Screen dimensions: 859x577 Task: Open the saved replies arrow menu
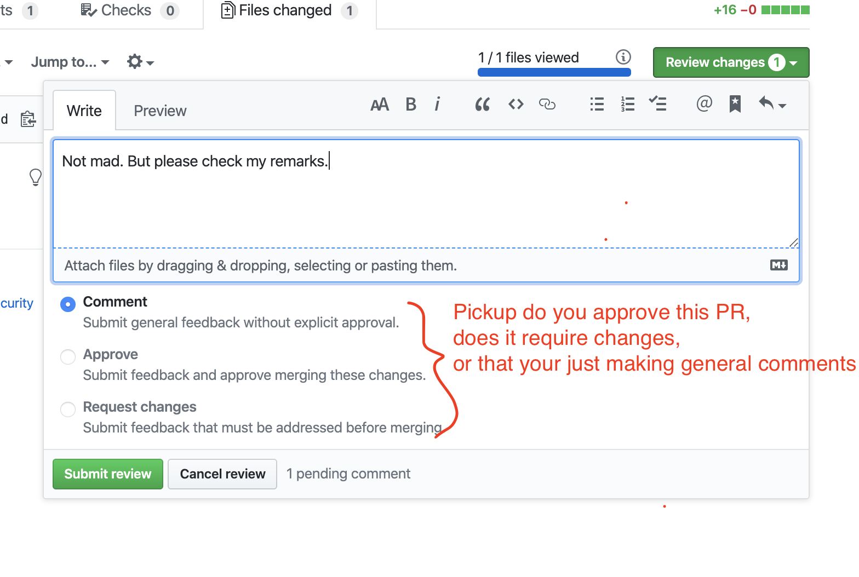pyautogui.click(x=772, y=103)
